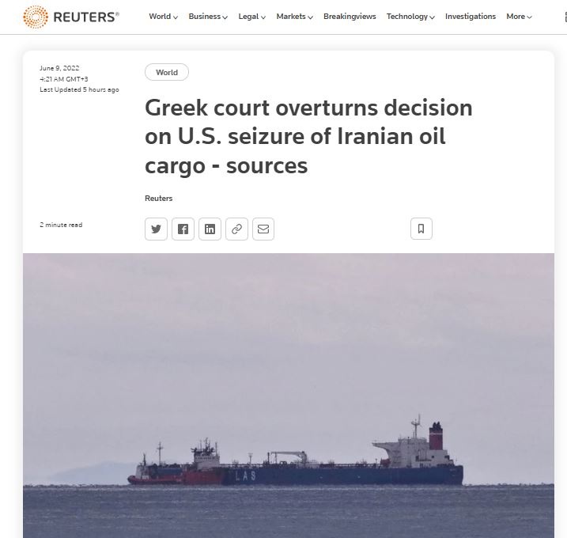Expand the Markets dropdown menu

coord(295,17)
